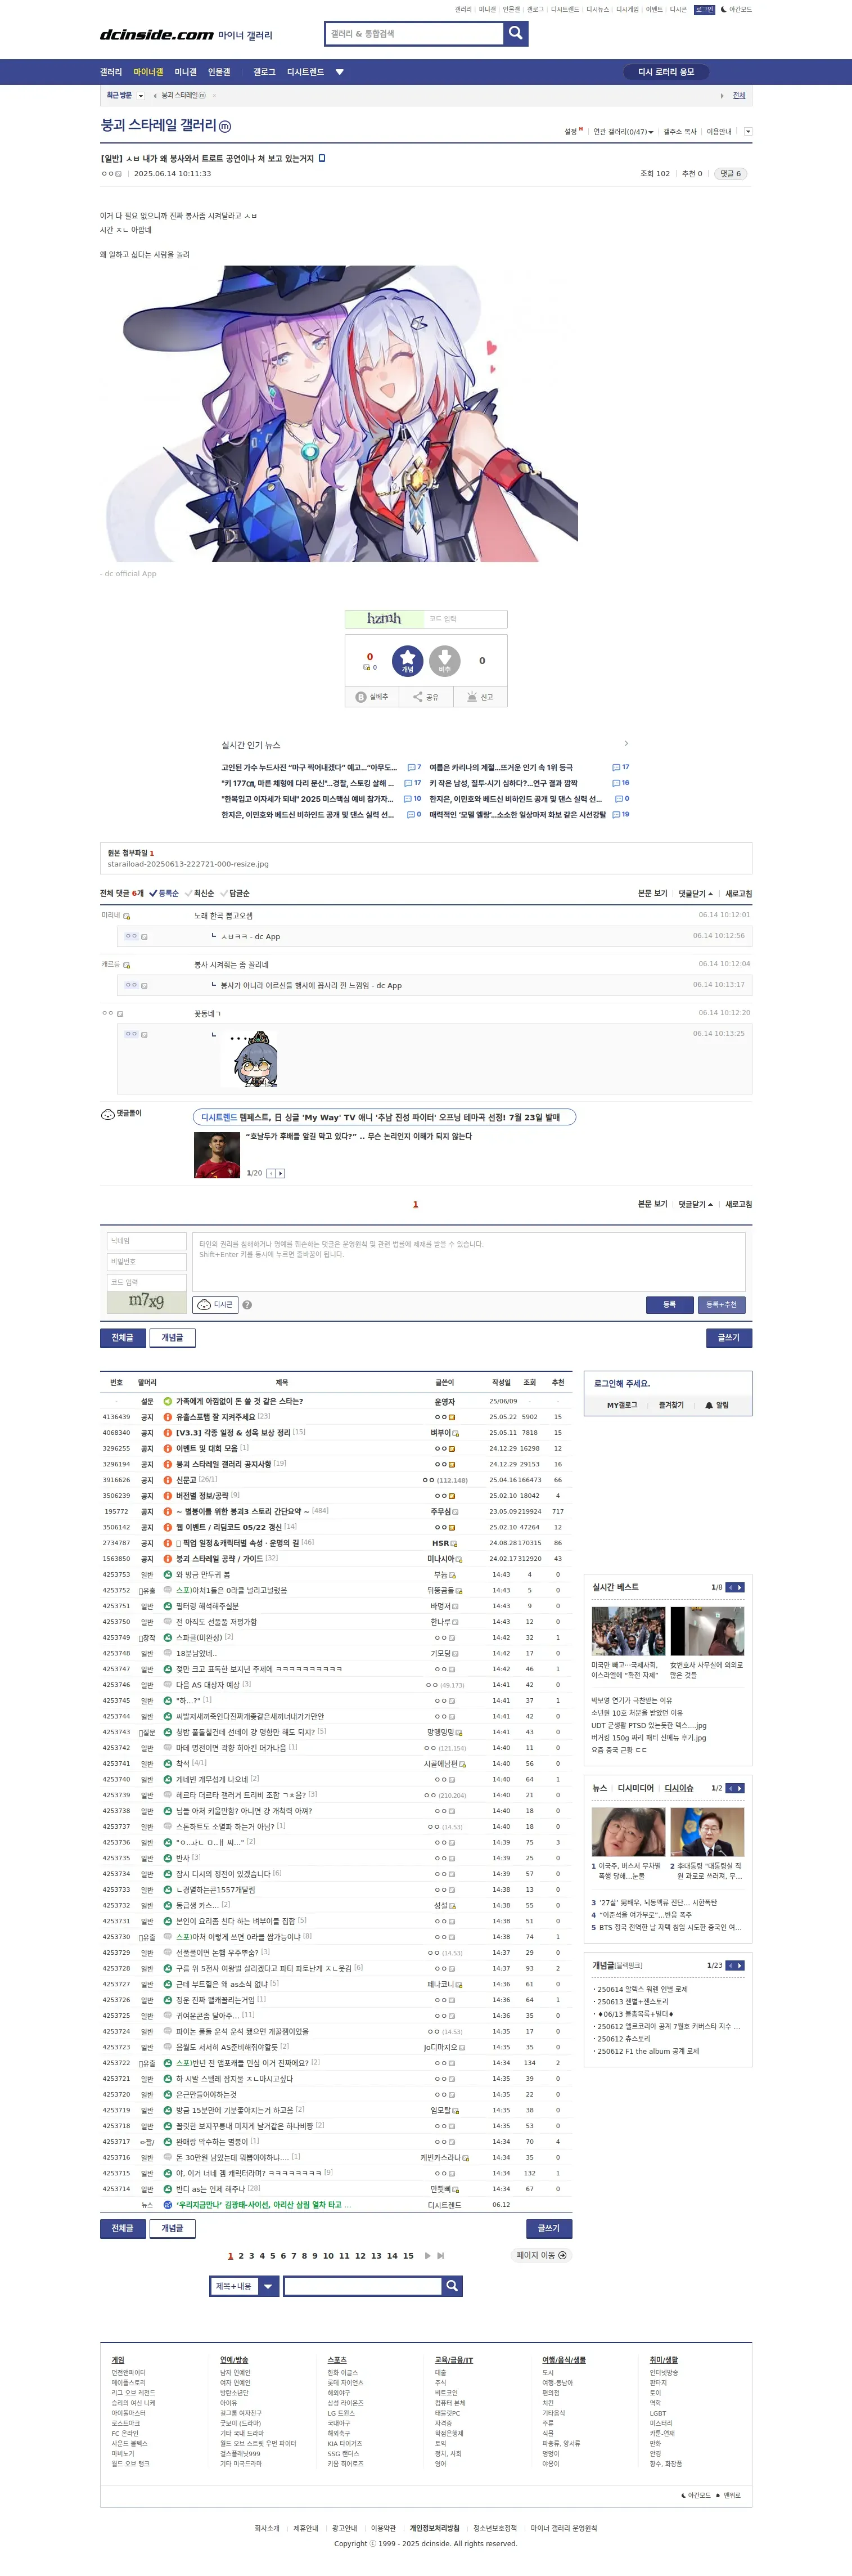
Task: Click the upper 새로고침 link above comments
Action: pyautogui.click(x=738, y=893)
